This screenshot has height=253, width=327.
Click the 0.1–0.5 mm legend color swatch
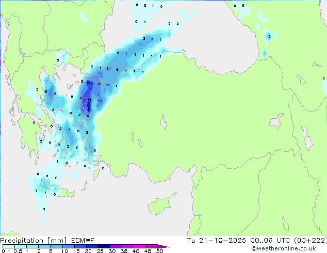pos(9,246)
